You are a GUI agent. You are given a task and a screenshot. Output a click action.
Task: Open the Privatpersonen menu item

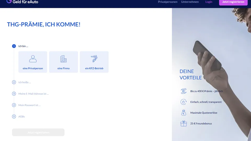pos(168,2)
